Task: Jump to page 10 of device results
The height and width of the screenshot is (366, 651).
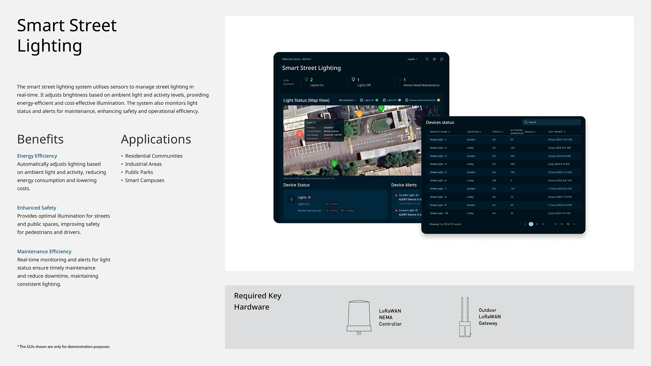Action: pos(568,224)
